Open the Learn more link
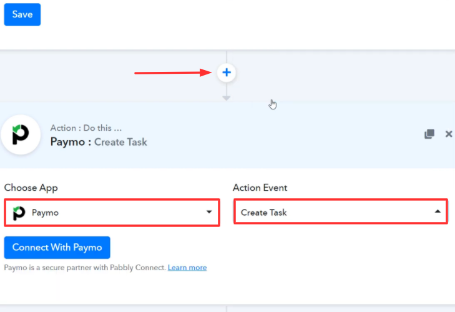 pyautogui.click(x=187, y=268)
